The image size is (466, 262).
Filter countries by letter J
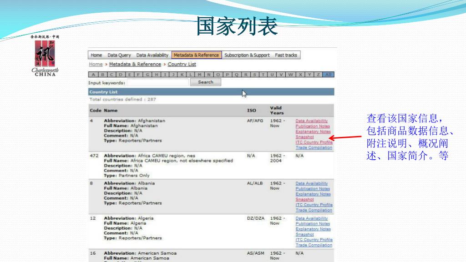(173, 75)
